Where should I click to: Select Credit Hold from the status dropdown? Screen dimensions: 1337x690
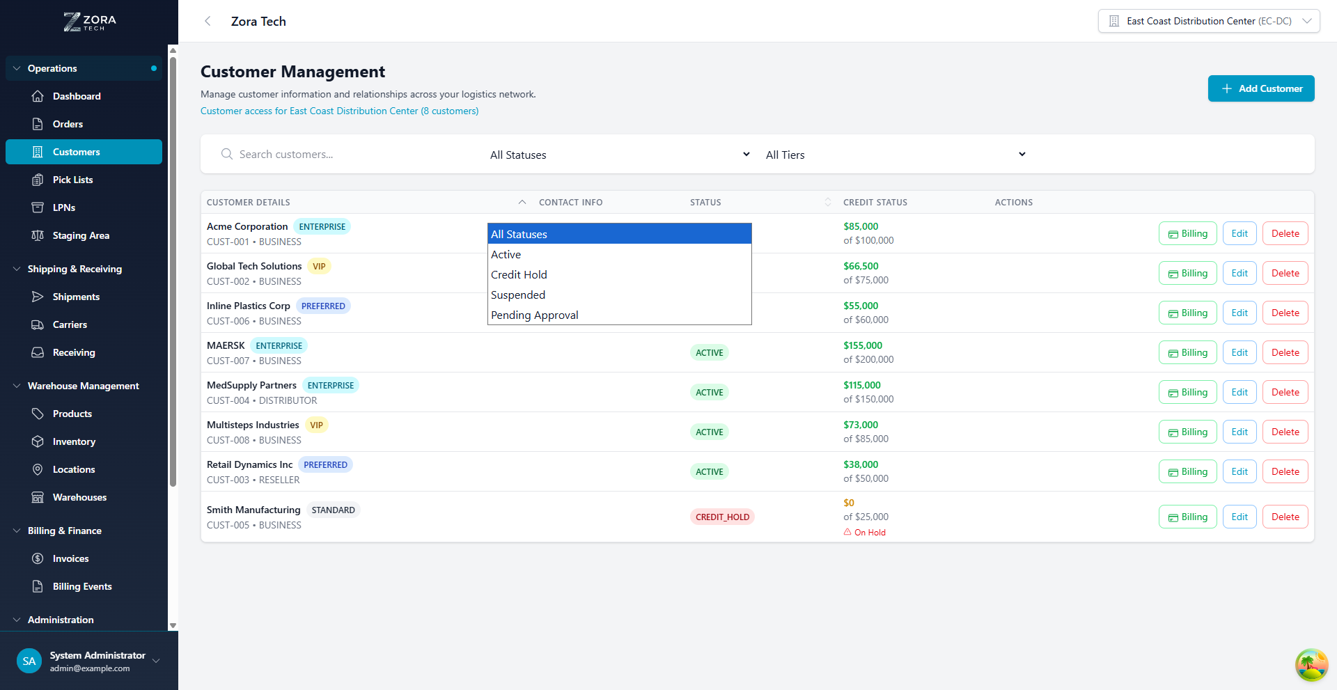click(519, 274)
